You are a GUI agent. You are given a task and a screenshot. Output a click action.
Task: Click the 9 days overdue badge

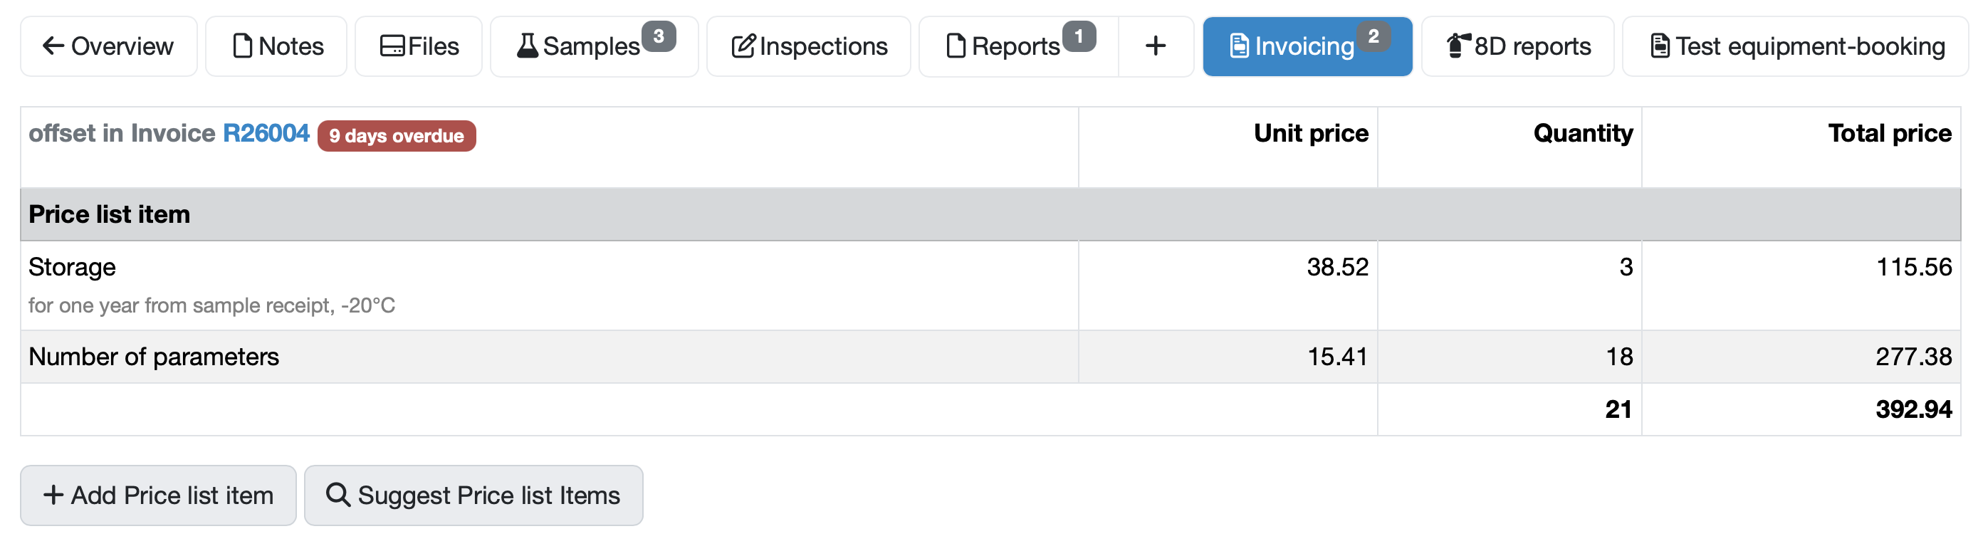pyautogui.click(x=396, y=136)
